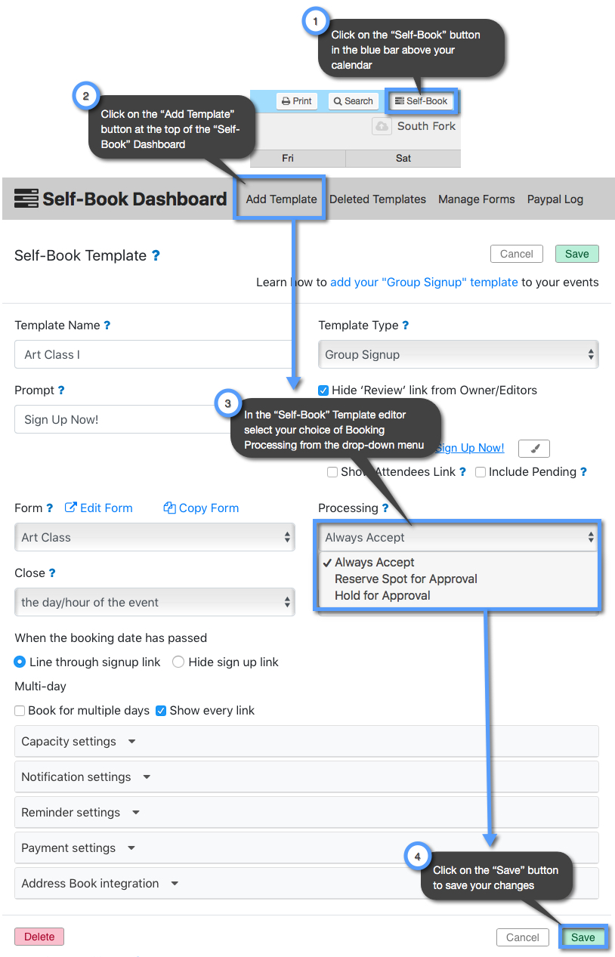Open the Close timing dropdown
Viewport: 615px width, 957px height.
pos(154,602)
